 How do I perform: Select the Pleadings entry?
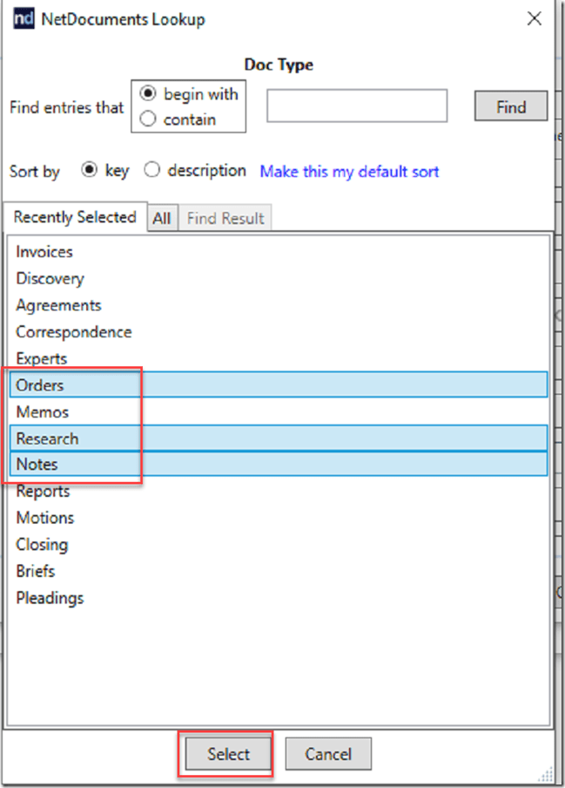tap(50, 598)
